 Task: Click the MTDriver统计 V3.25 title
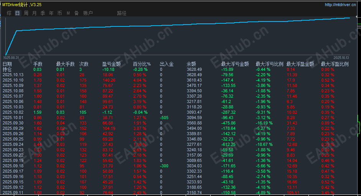(22, 5)
